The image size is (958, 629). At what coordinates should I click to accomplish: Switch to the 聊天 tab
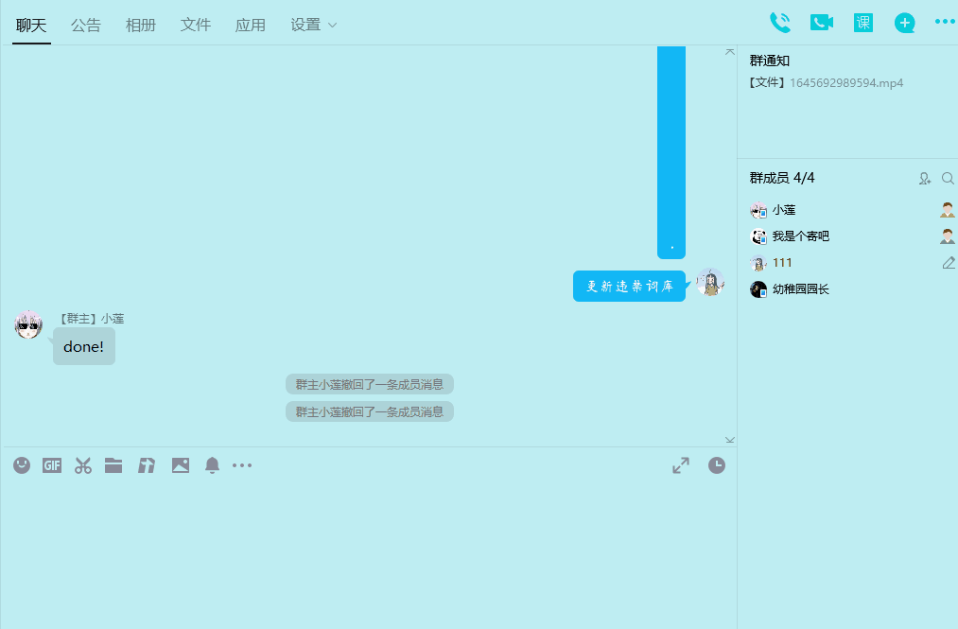(x=31, y=25)
